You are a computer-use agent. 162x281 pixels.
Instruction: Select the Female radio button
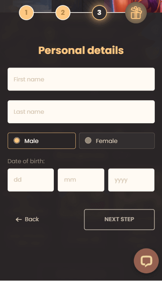pyautogui.click(x=88, y=140)
